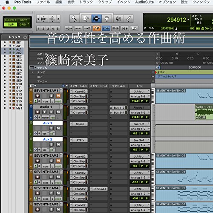Recall zoom preset 3

pos(48,29)
